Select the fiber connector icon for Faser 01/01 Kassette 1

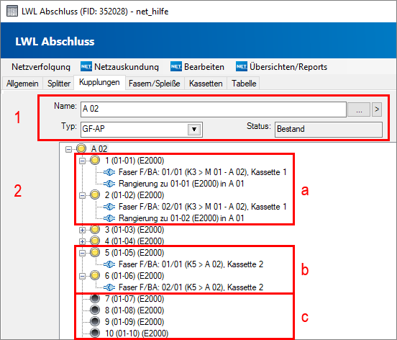click(x=109, y=172)
